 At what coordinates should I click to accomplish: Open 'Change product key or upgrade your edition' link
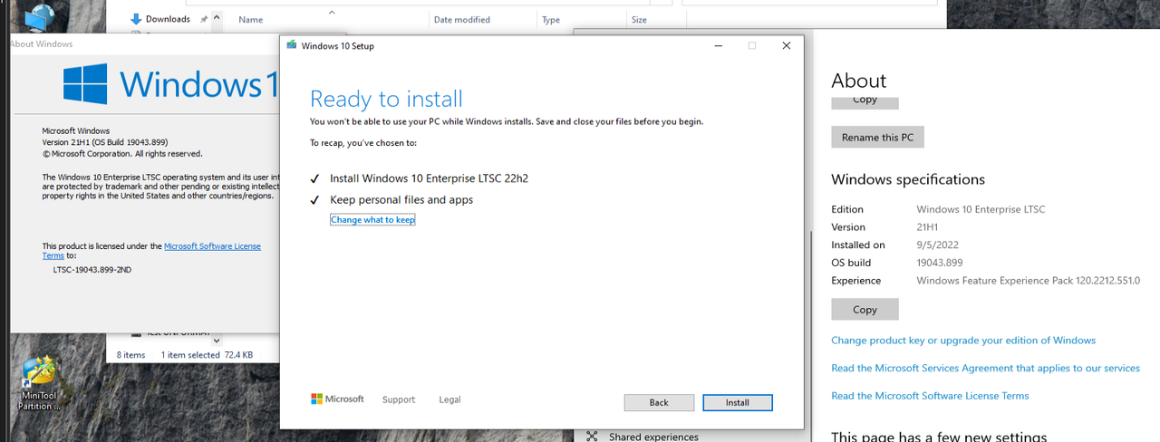963,341
